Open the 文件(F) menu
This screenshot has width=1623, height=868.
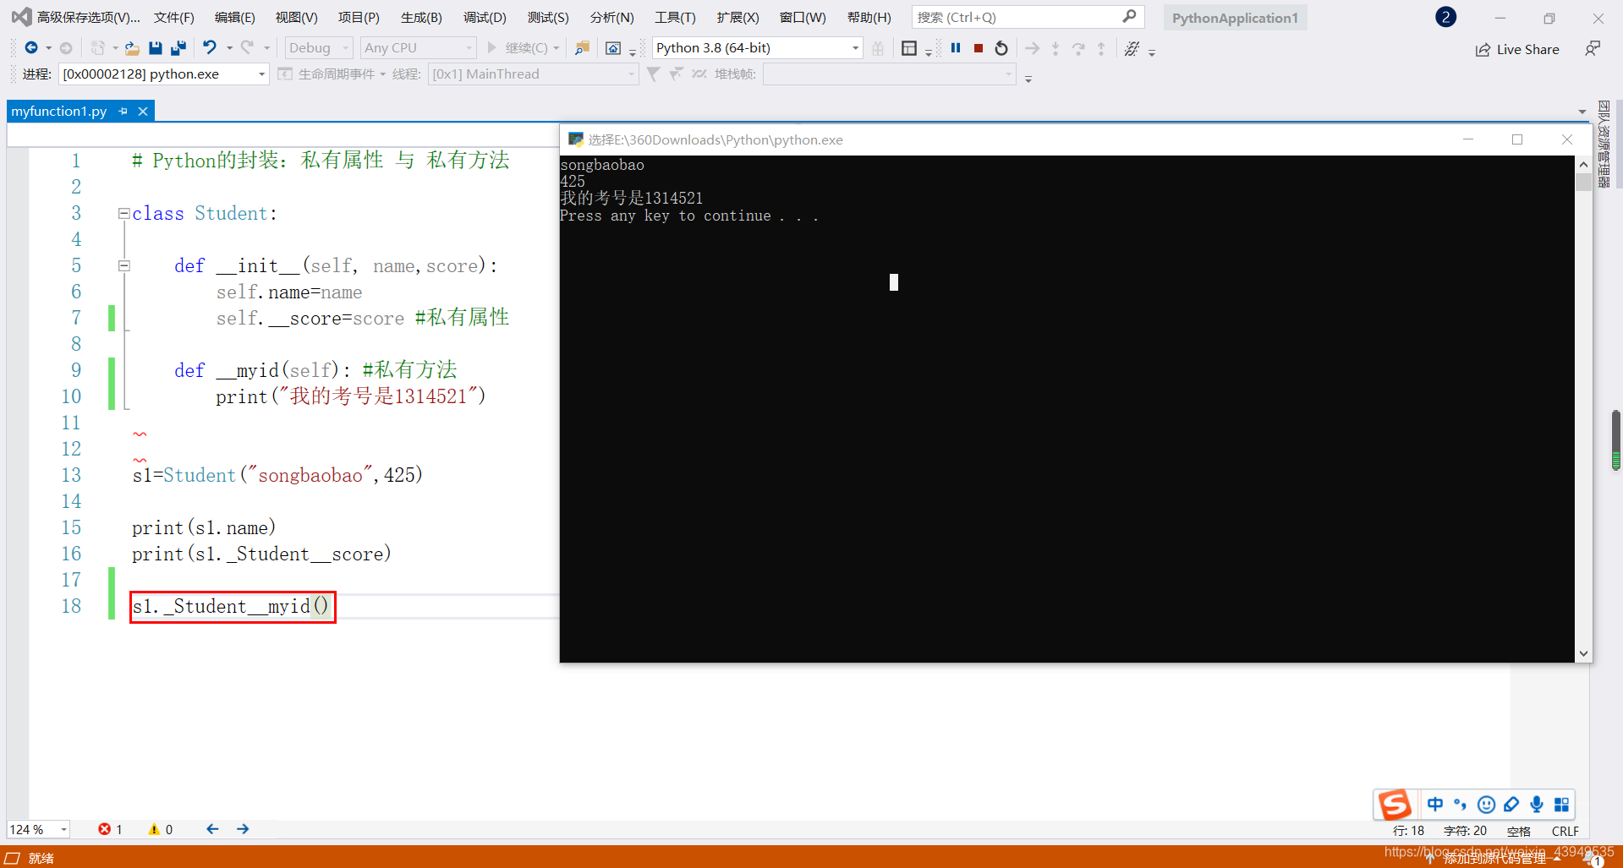click(174, 17)
